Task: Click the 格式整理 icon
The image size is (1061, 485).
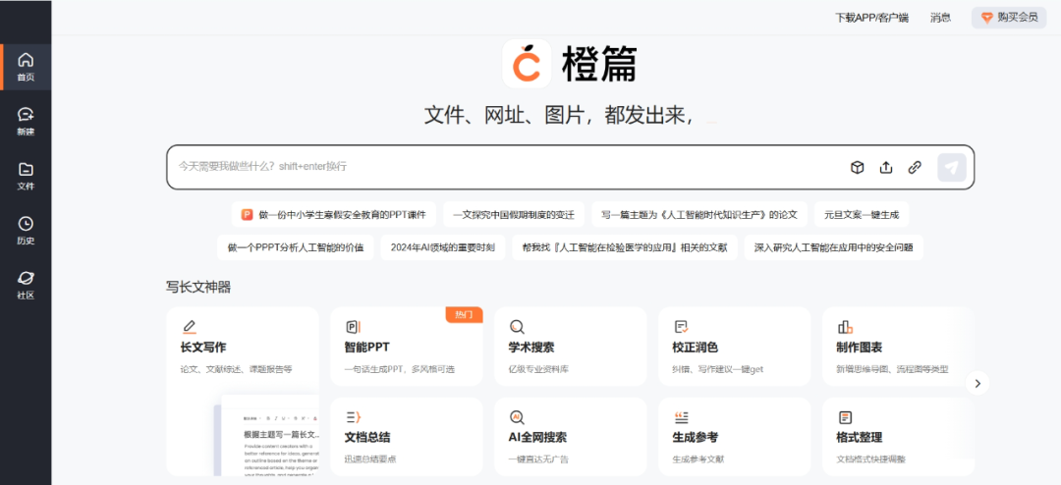Action: point(845,417)
